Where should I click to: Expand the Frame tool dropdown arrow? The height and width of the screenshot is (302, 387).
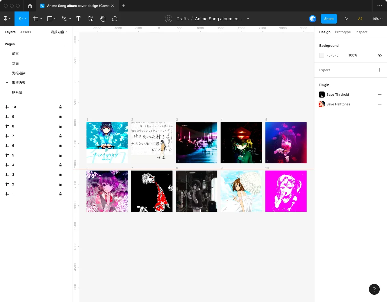coord(41,19)
